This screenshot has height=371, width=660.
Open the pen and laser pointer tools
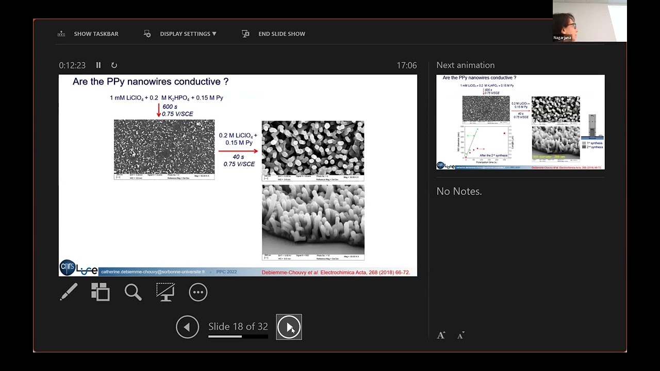click(x=69, y=292)
